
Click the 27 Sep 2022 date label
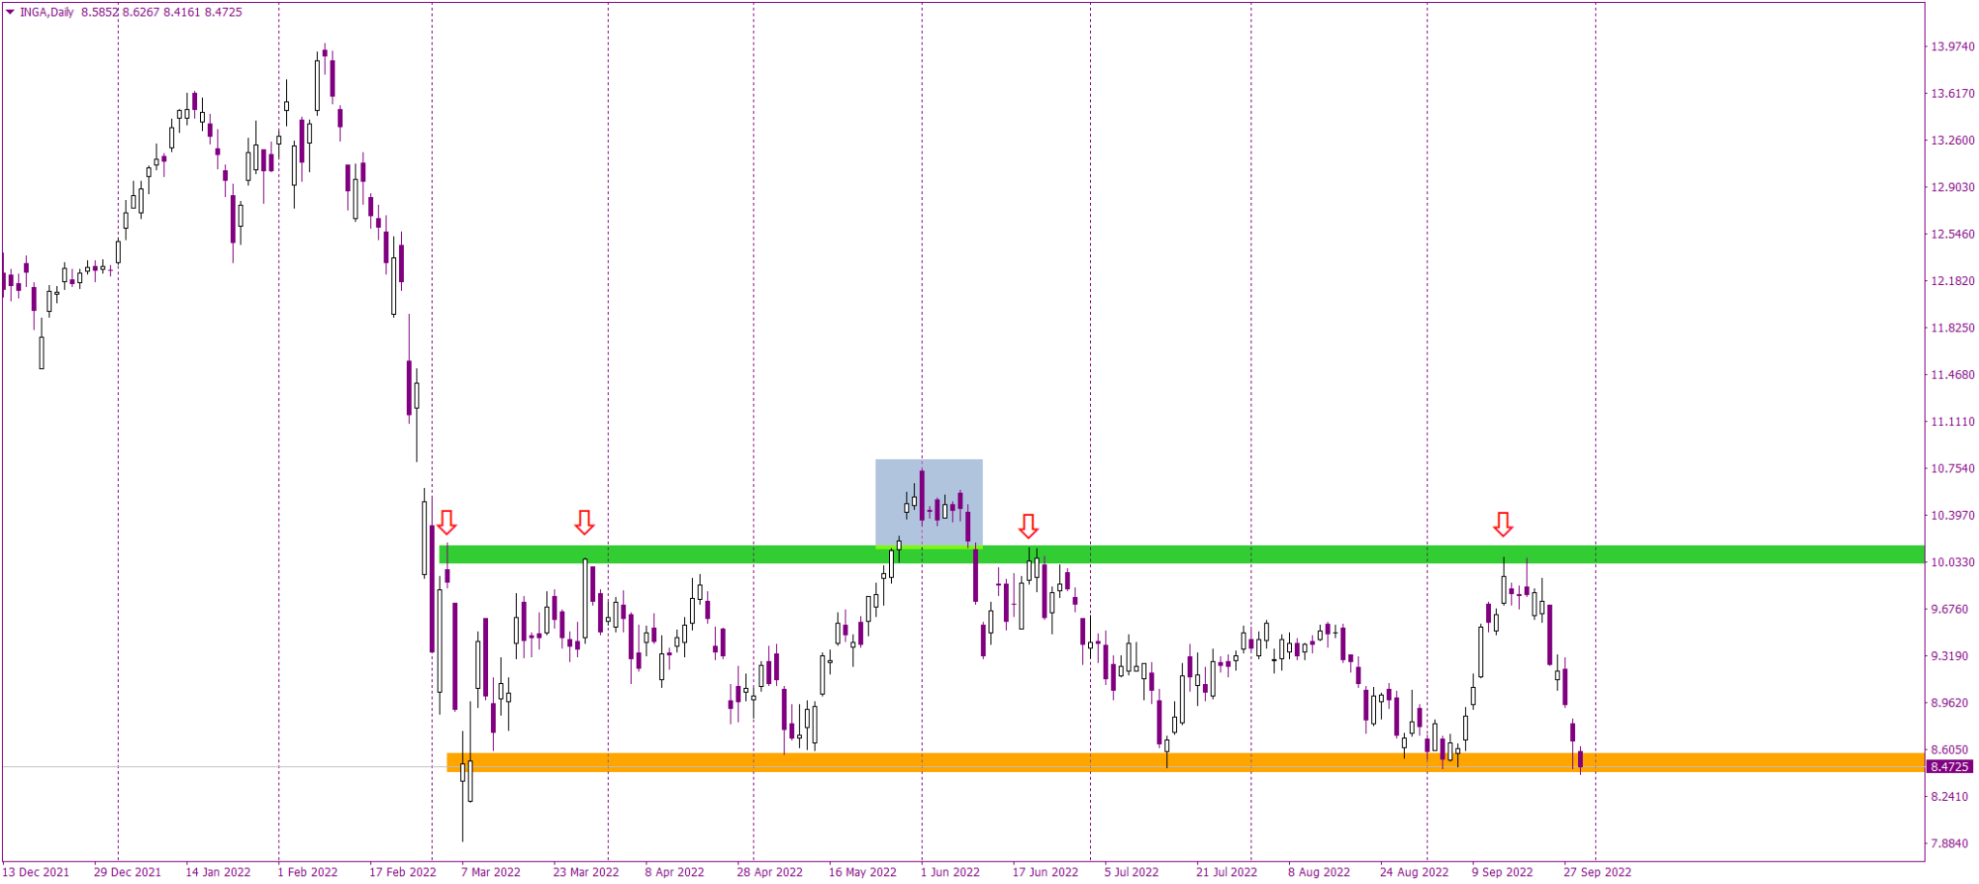pyautogui.click(x=1598, y=872)
